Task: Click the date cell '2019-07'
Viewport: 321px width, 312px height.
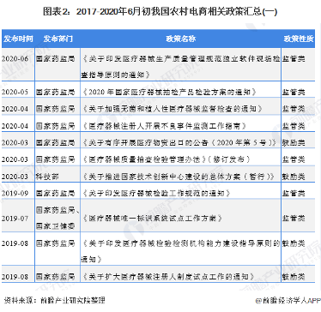Action: (15, 219)
